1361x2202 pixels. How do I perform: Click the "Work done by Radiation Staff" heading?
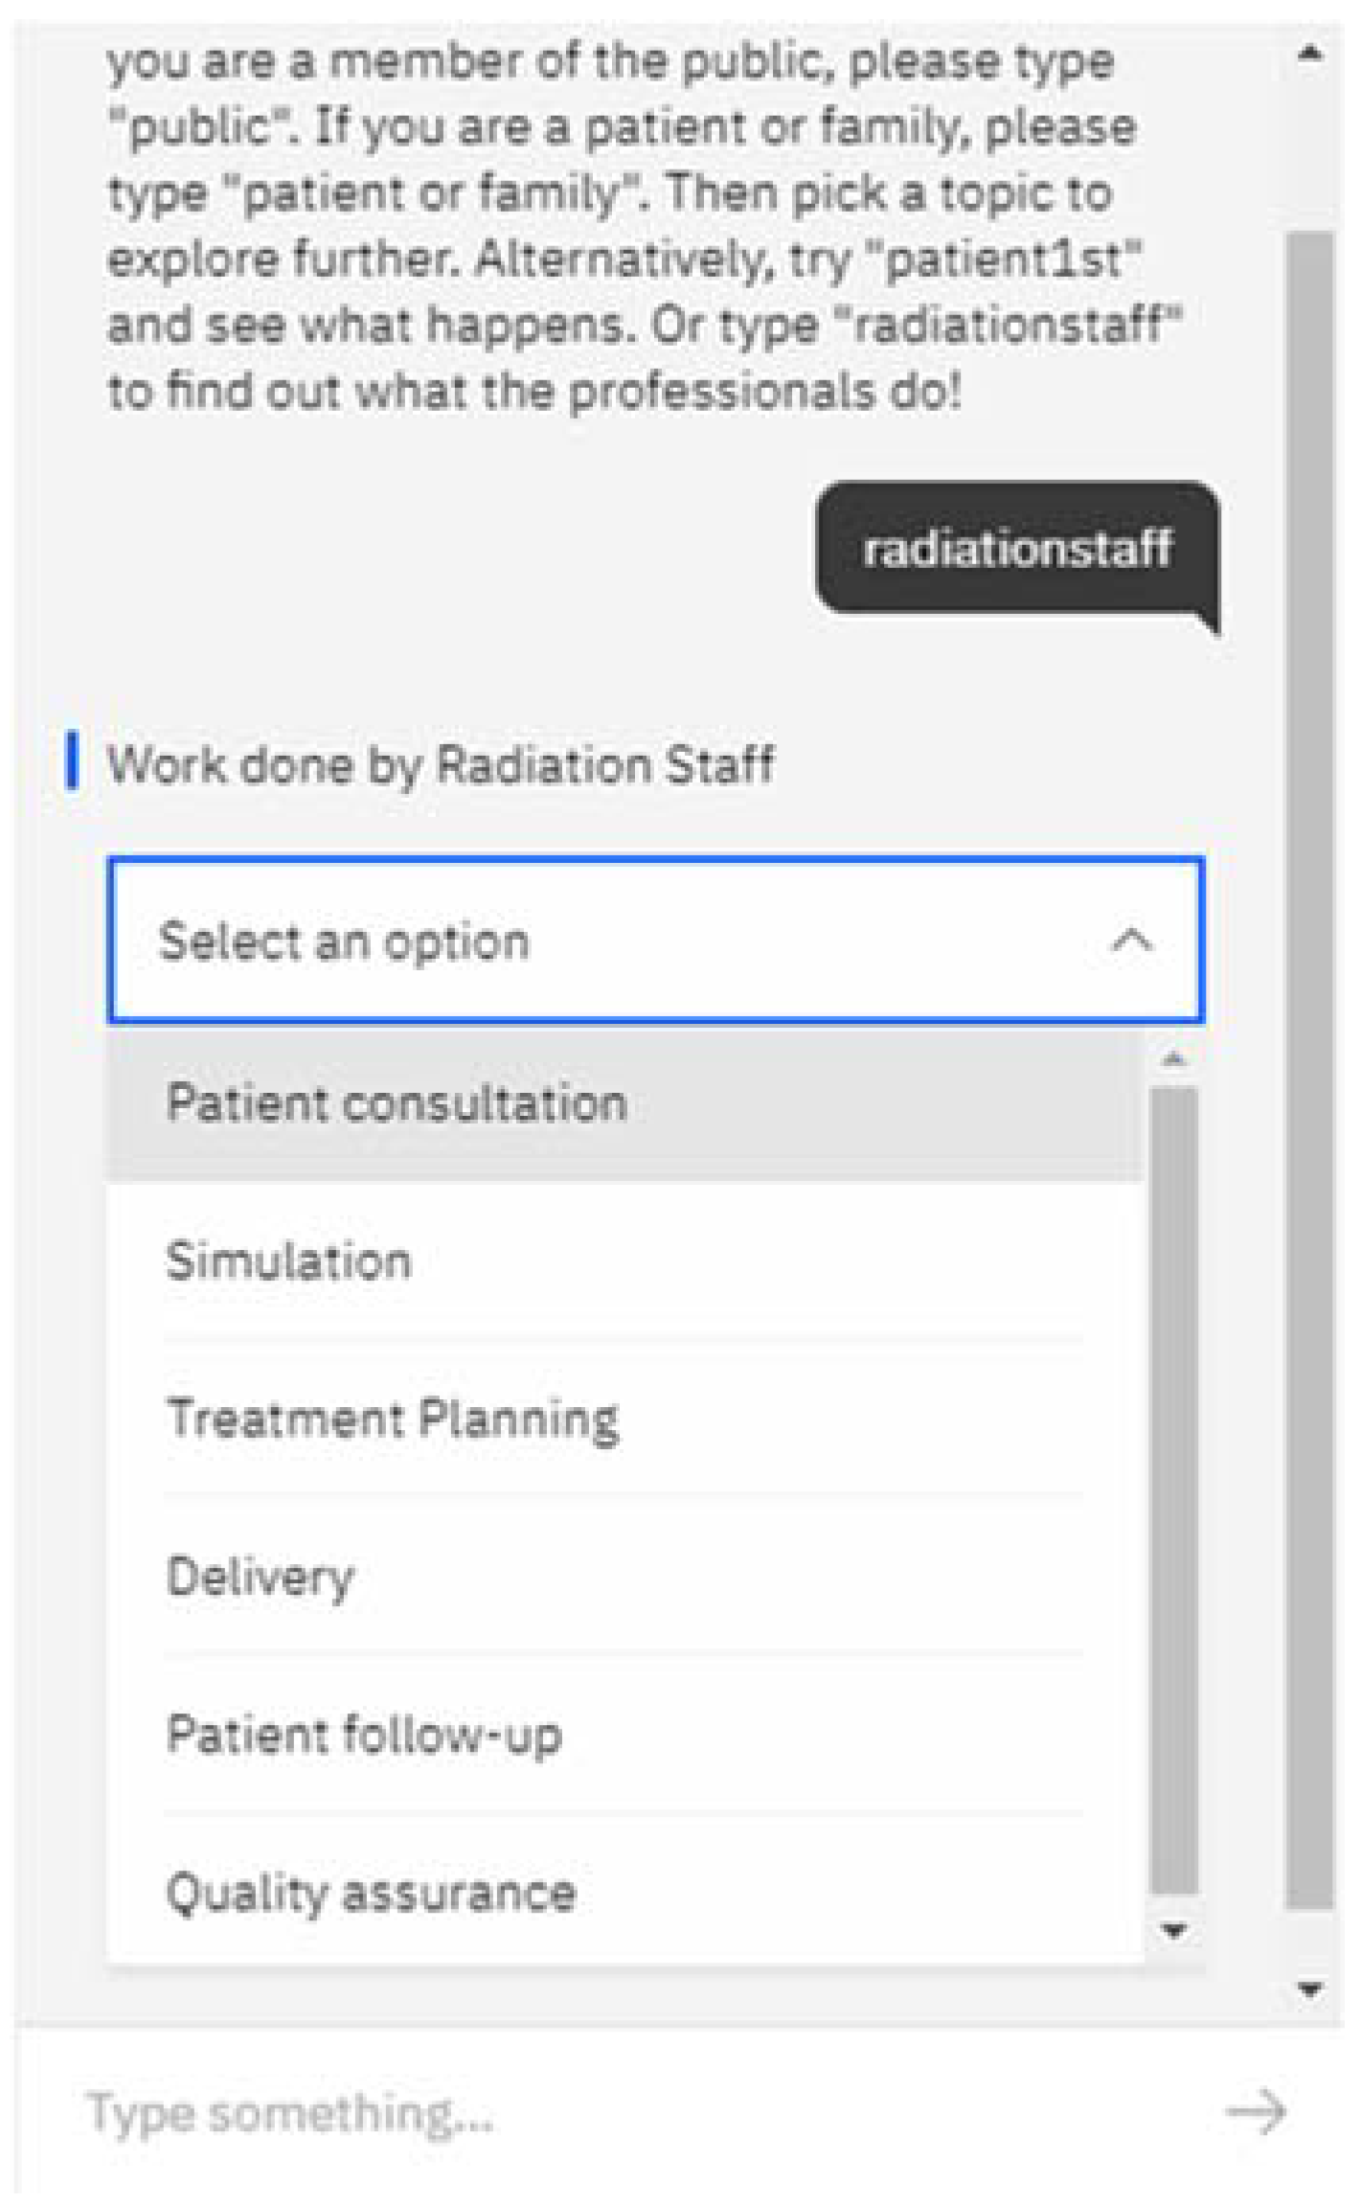[x=441, y=763]
